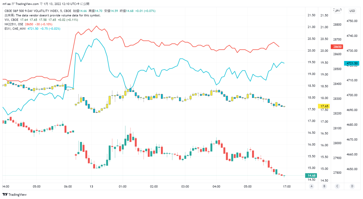Click the +0.01 (+0.07%) change value
This screenshot has width=363, height=199.
pos(145,11)
